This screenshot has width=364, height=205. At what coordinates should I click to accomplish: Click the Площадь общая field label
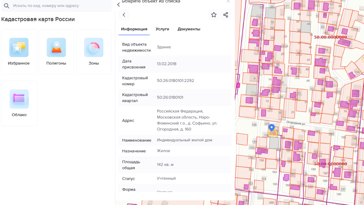[x=131, y=165]
